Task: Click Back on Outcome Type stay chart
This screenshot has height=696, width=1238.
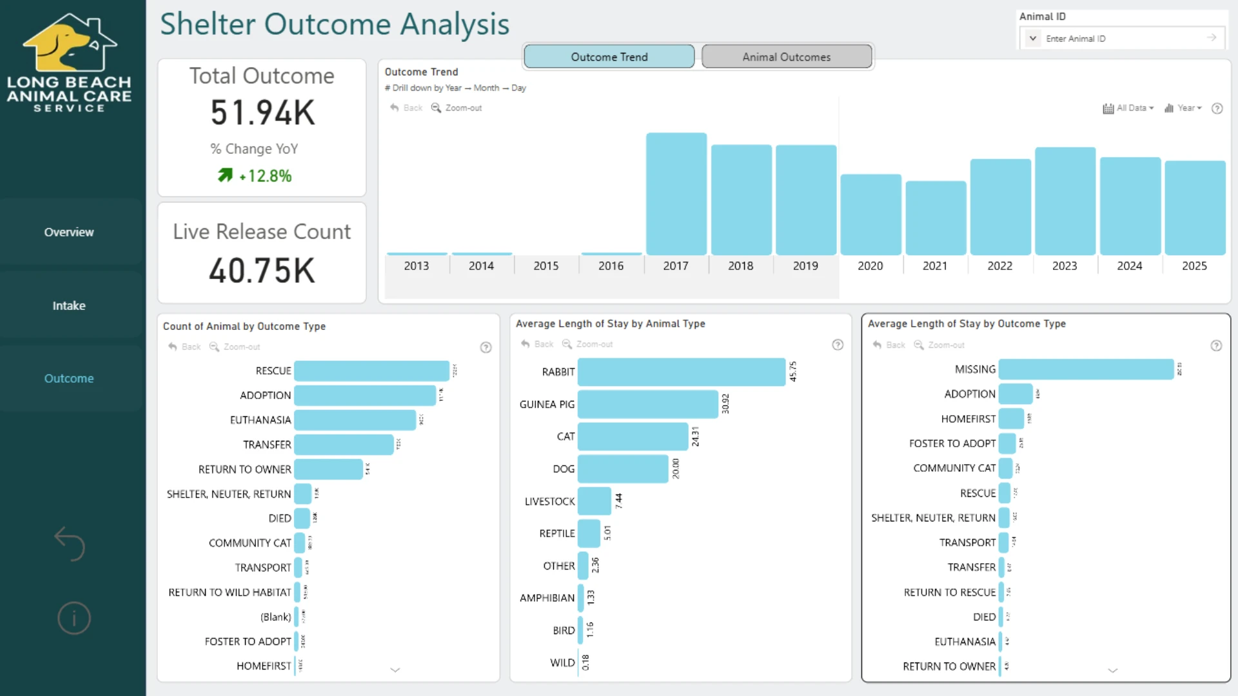Action: tap(889, 345)
